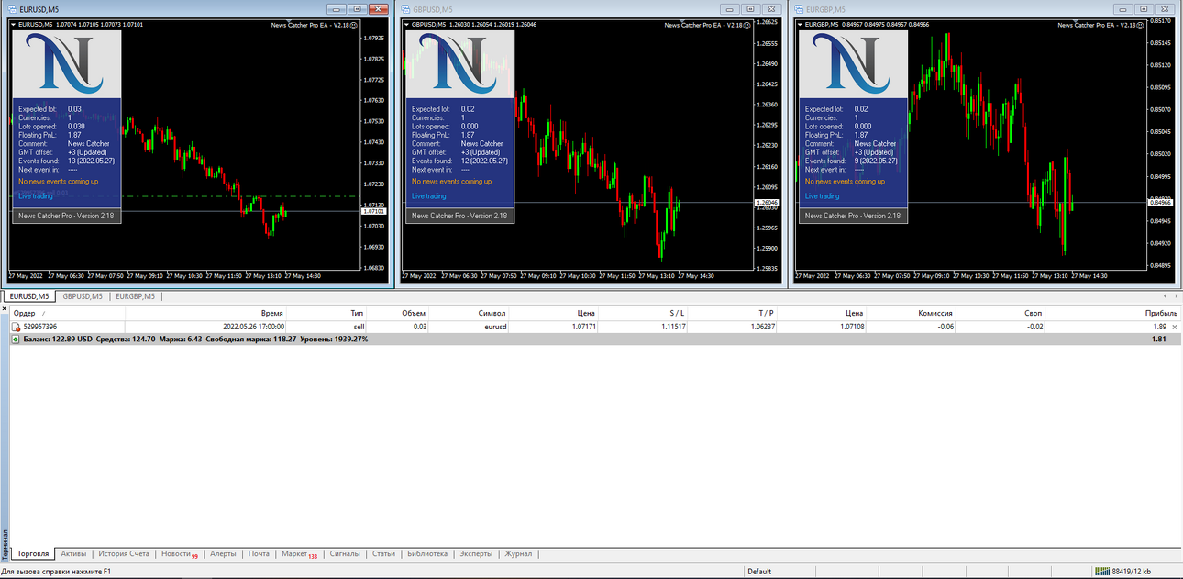
Task: Click the sell type cell
Action: point(359,327)
